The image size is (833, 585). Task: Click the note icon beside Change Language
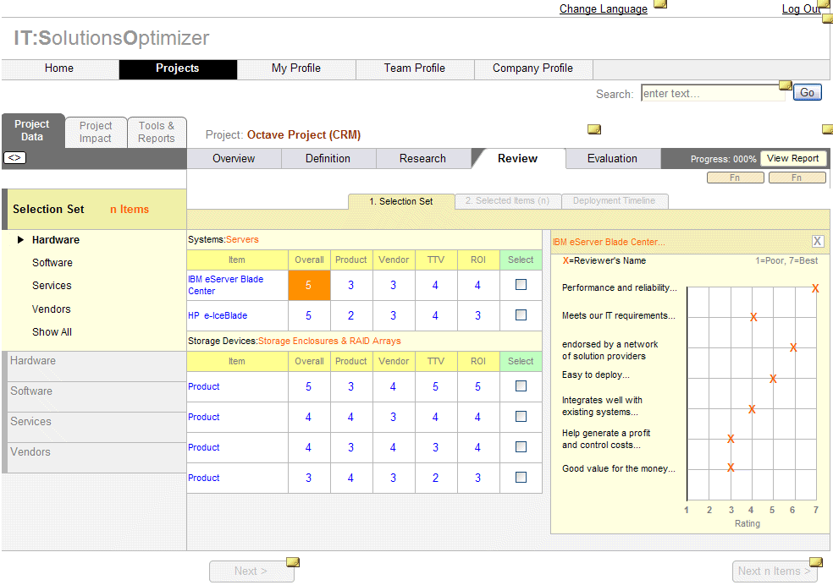659,4
